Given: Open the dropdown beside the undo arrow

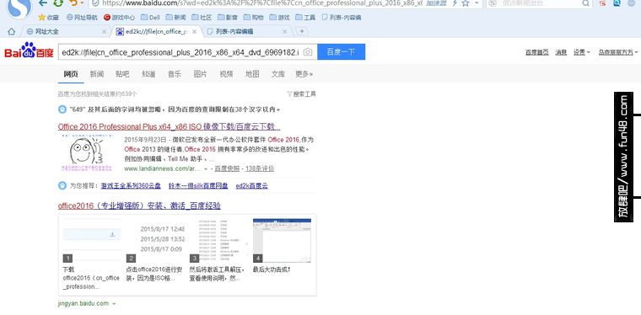Looking at the screenshot, I should click(x=82, y=3).
